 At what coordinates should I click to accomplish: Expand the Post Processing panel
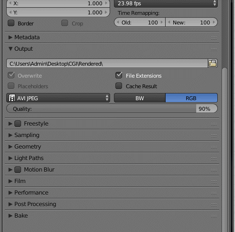(11, 204)
